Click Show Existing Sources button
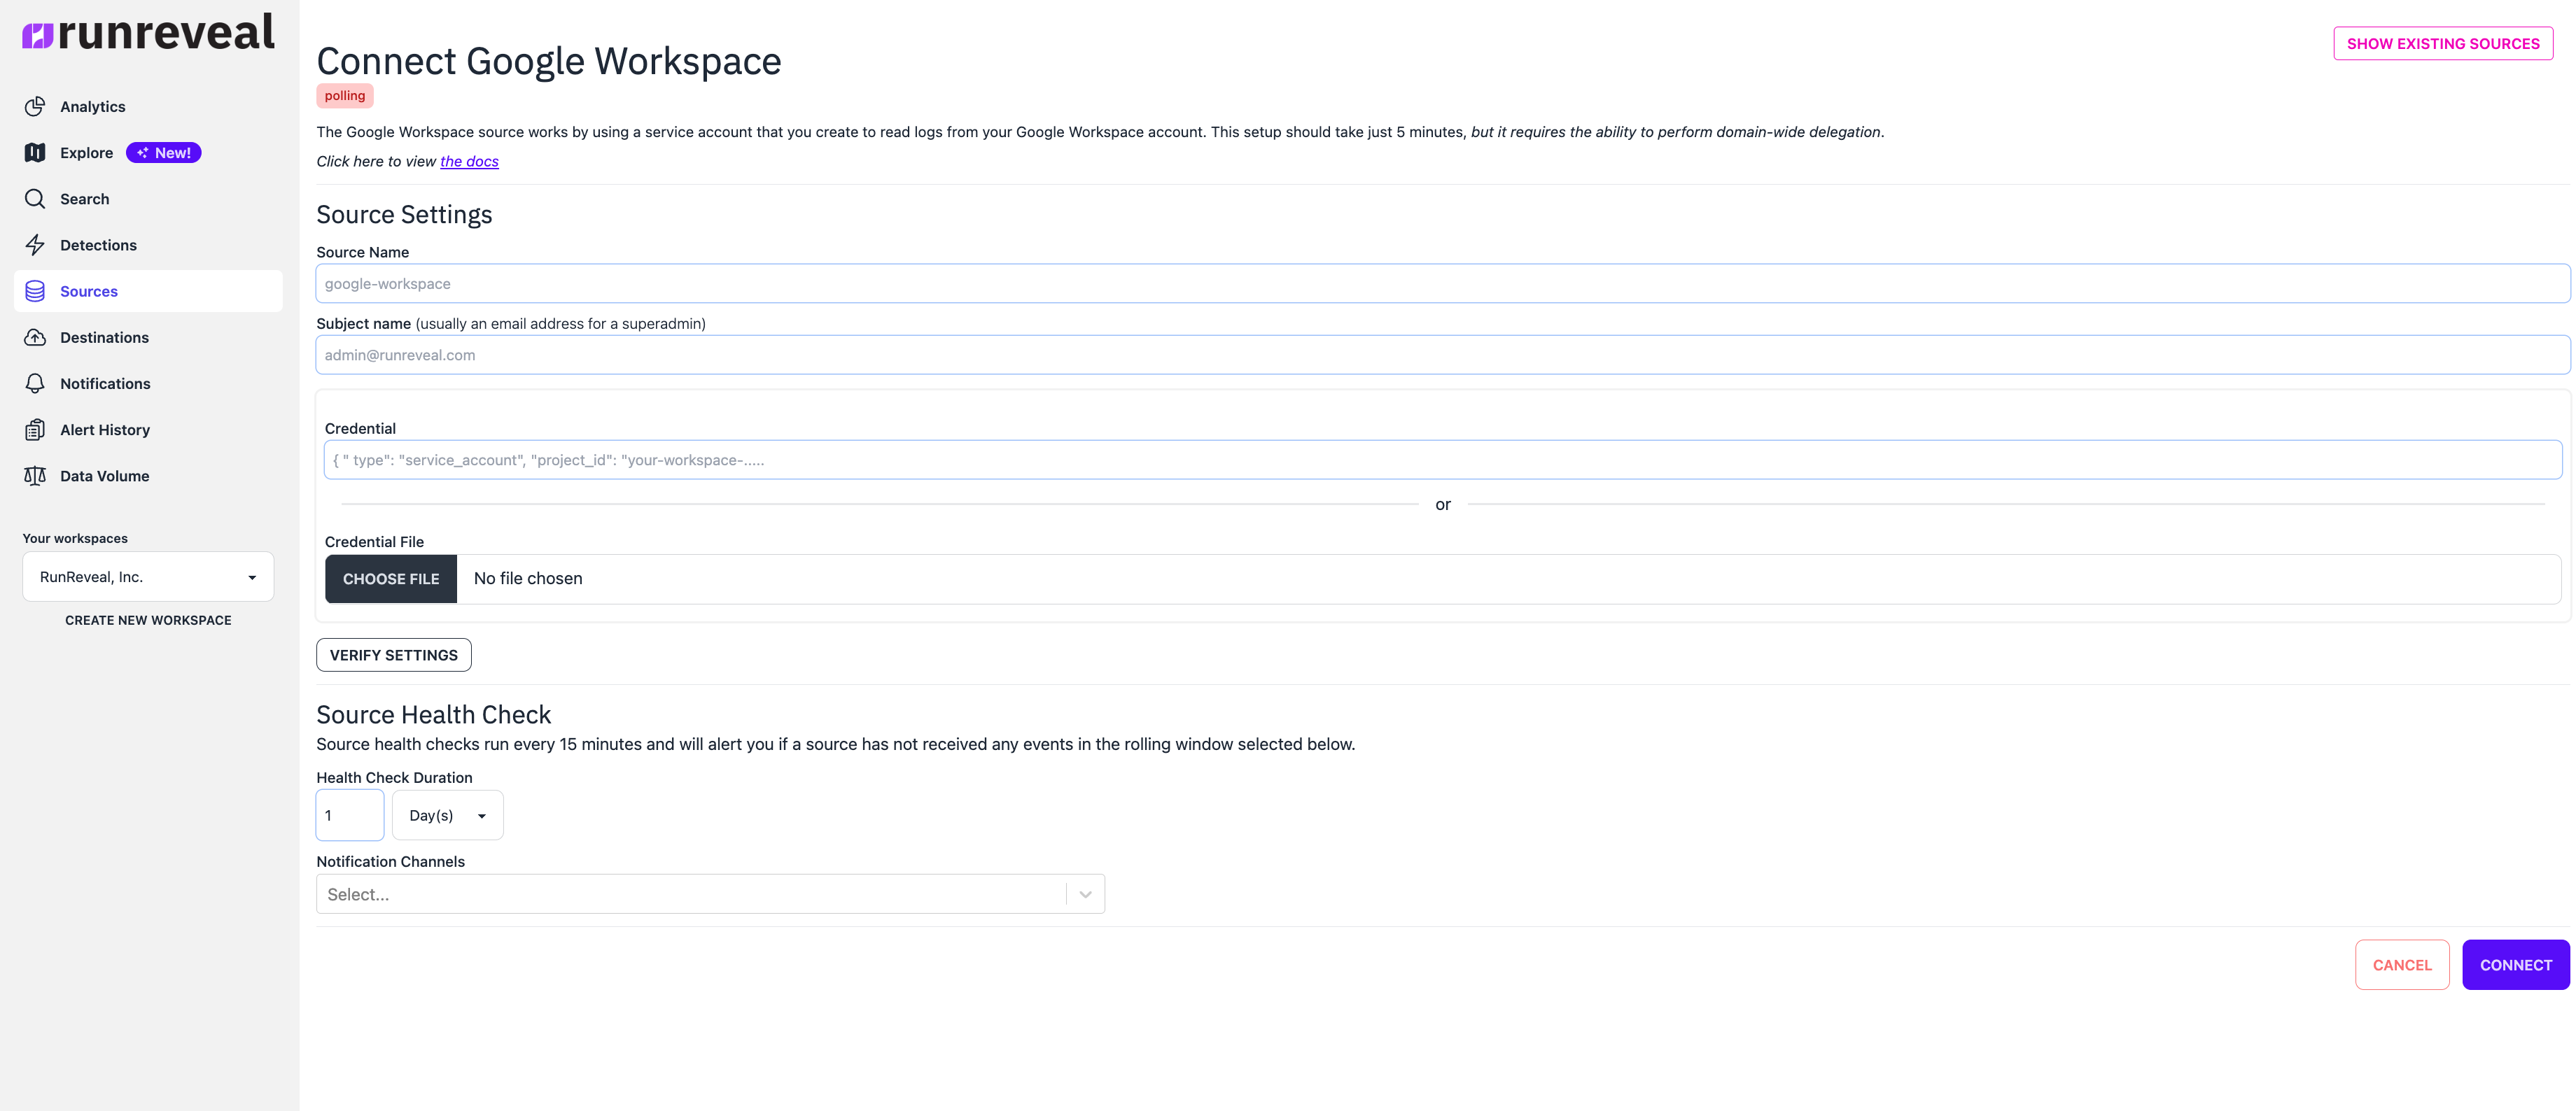This screenshot has height=1111, width=2576. [x=2442, y=43]
